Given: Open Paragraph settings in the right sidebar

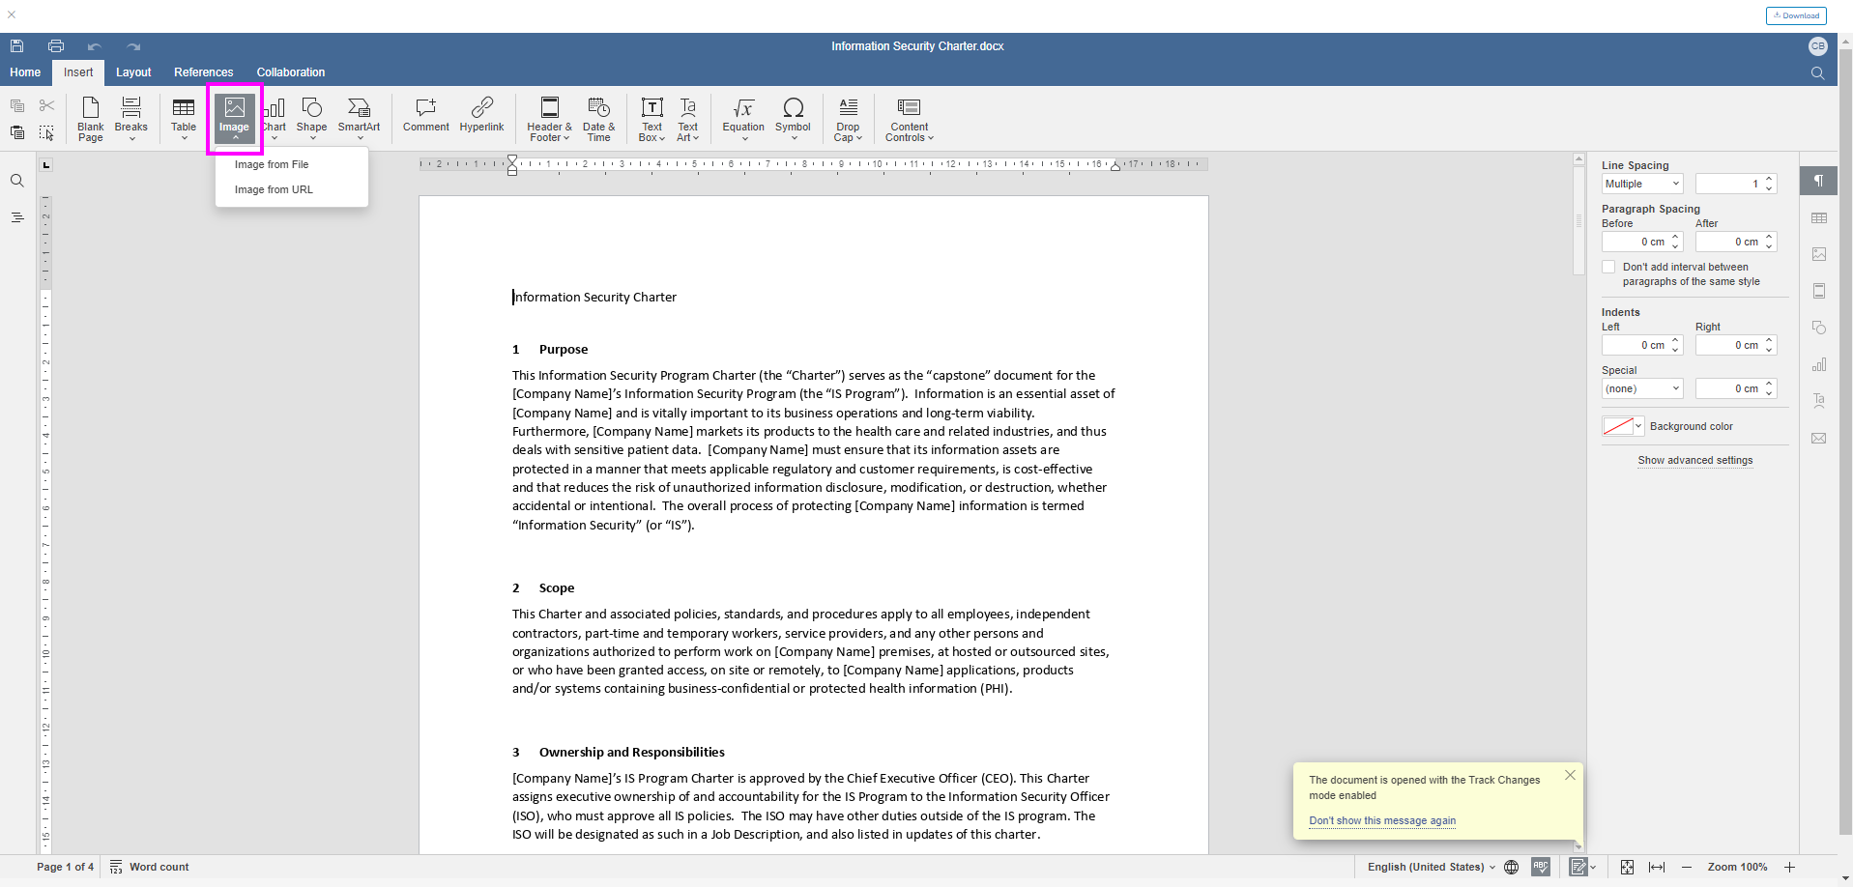Looking at the screenshot, I should 1818,181.
